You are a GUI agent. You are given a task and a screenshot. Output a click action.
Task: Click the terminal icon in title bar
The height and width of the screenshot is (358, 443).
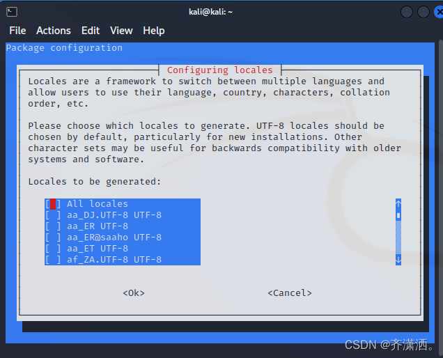[12, 12]
